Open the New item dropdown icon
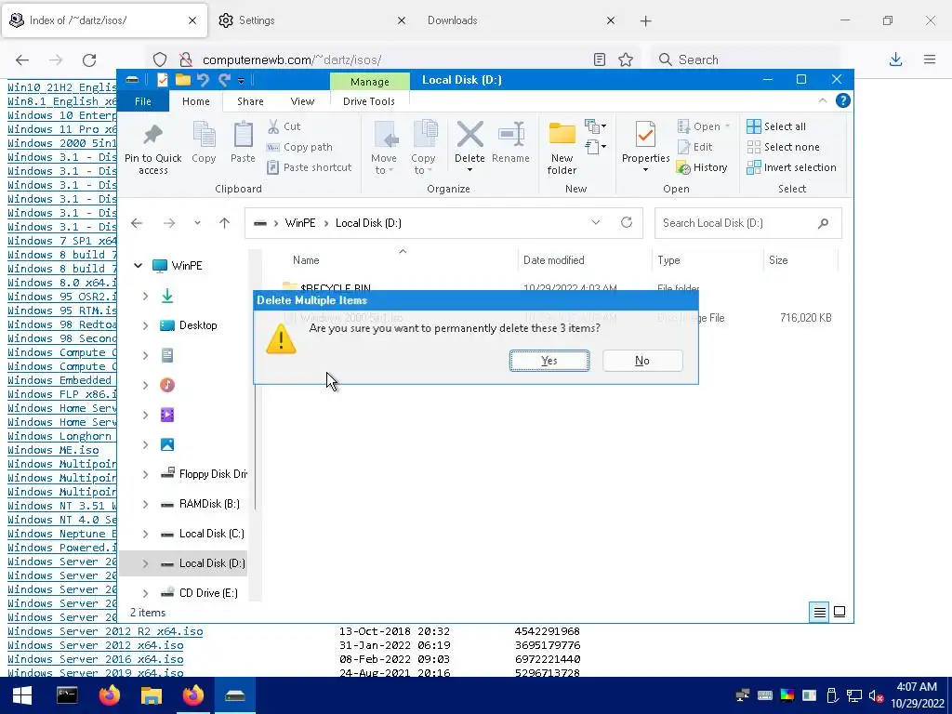The image size is (952, 714). pos(595,126)
